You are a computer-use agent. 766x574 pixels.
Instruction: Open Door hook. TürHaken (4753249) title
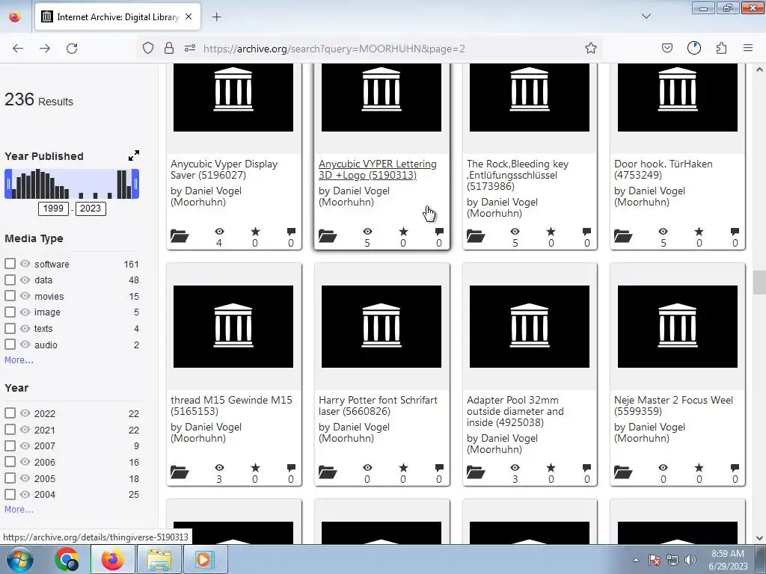[663, 170]
